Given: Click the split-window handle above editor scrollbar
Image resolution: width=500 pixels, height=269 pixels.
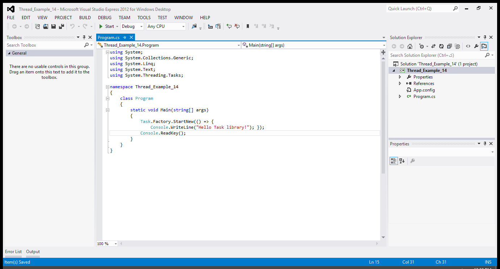Looking at the screenshot, I should tap(384, 52).
